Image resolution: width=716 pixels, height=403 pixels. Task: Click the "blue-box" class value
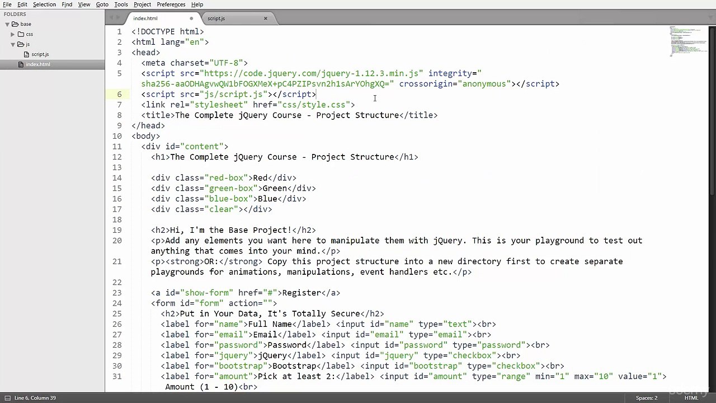pos(228,199)
